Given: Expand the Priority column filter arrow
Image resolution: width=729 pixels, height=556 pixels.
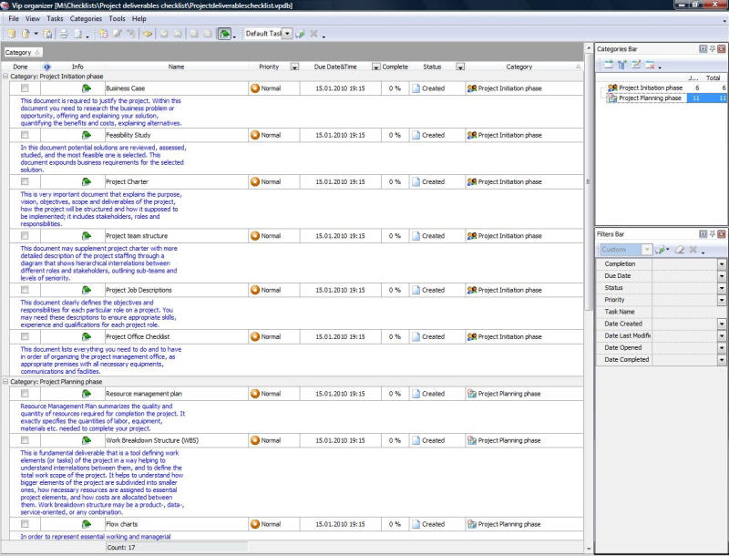Looking at the screenshot, I should (293, 67).
